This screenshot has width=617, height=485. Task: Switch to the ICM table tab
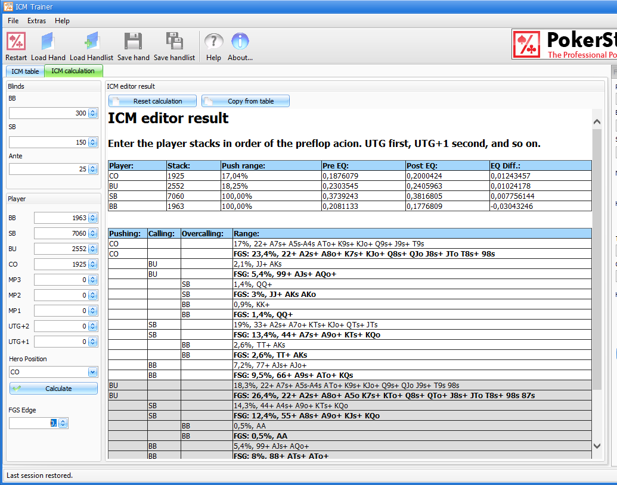[x=25, y=71]
